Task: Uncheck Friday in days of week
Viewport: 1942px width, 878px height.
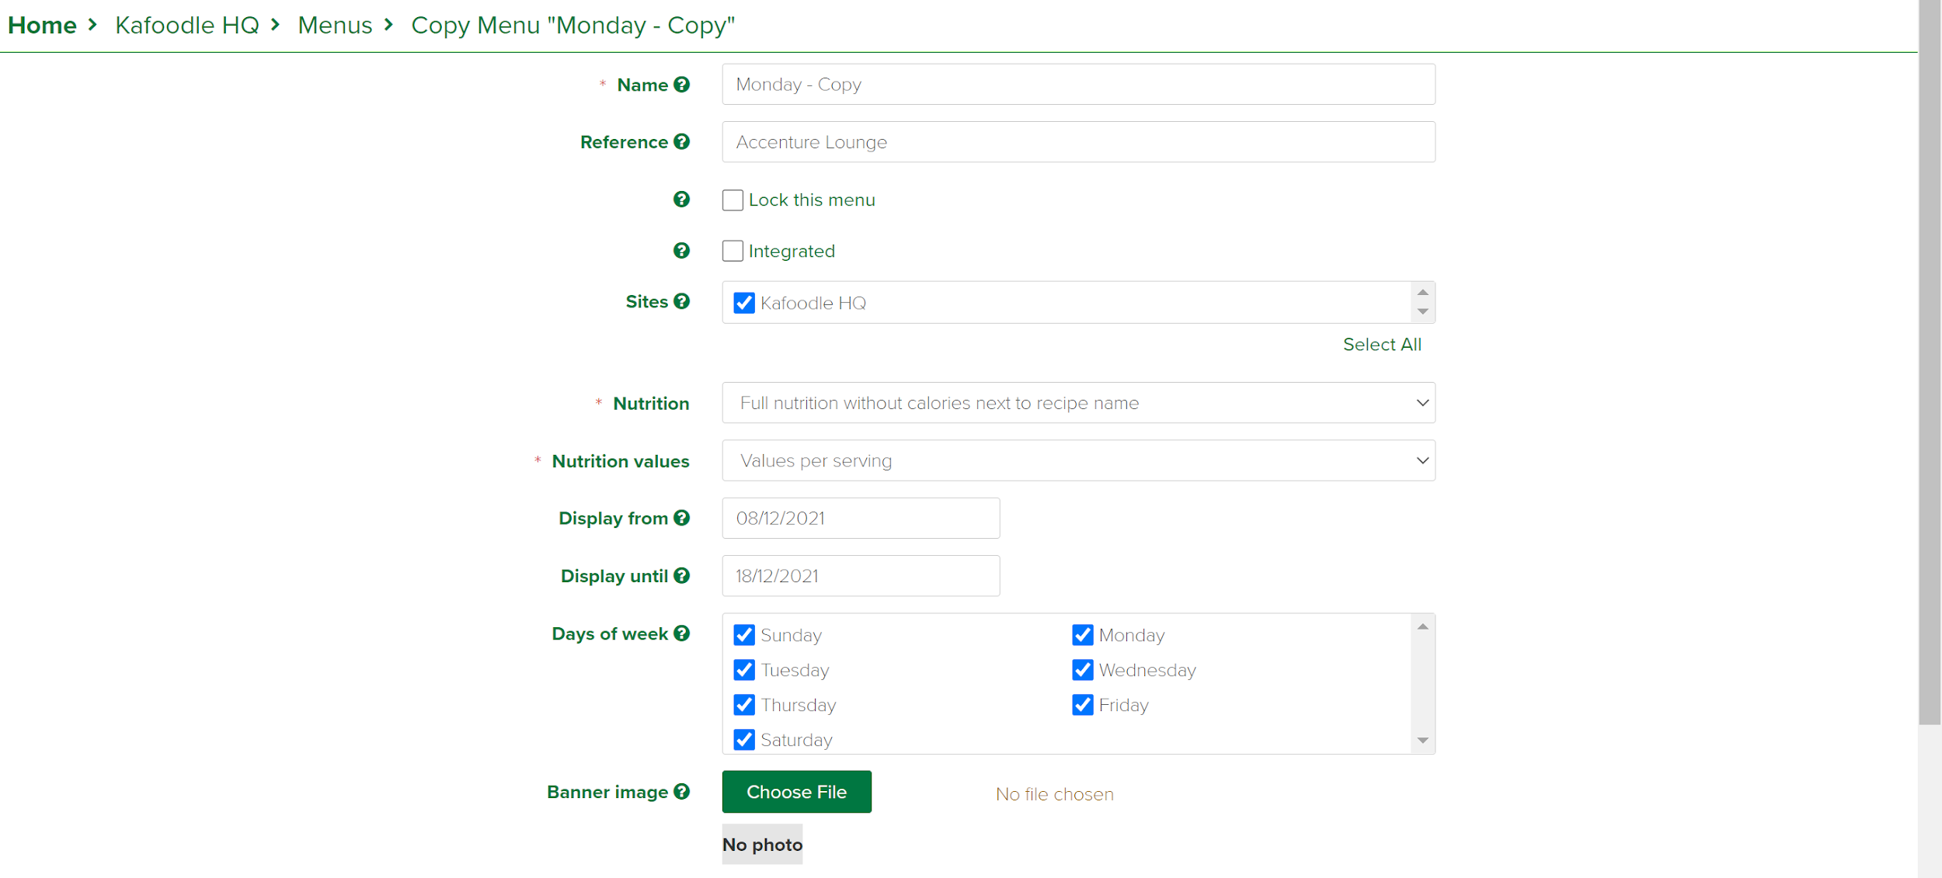Action: point(1083,705)
